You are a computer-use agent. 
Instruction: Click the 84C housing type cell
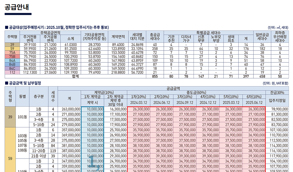coord(12,68)
